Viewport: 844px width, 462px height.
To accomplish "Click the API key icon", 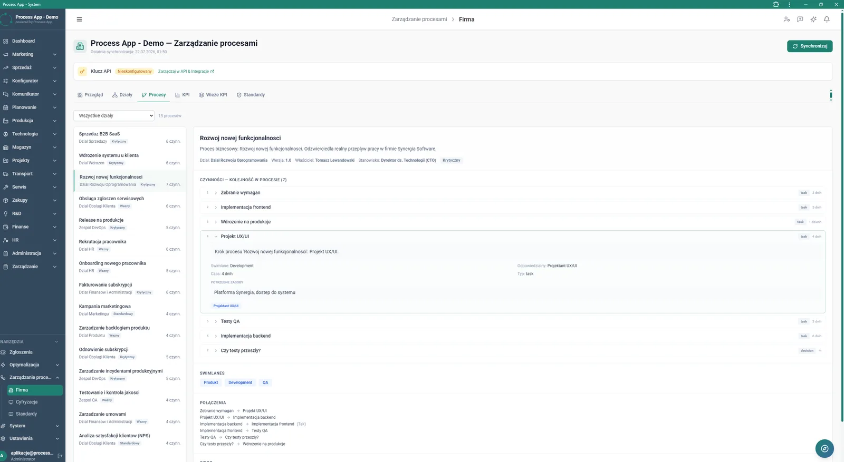I will (82, 71).
